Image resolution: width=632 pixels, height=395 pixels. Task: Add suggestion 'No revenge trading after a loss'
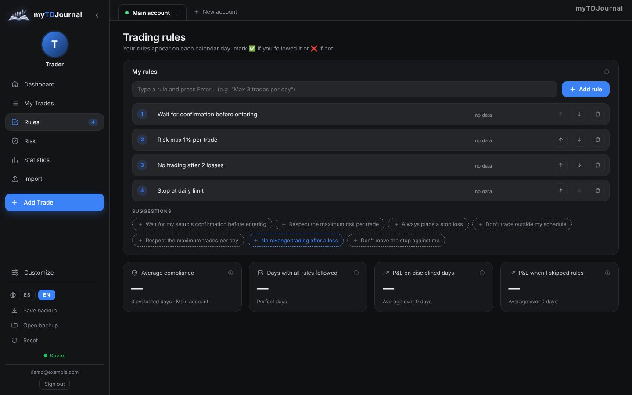[x=295, y=241]
